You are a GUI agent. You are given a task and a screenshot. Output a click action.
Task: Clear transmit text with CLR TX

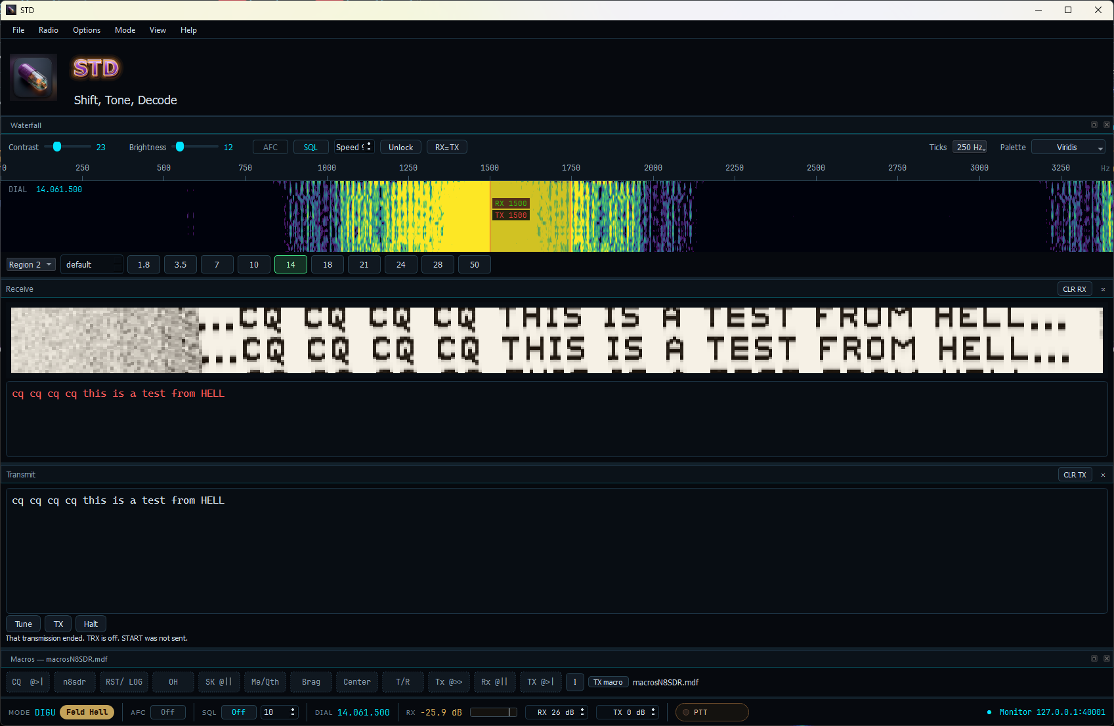pyautogui.click(x=1075, y=475)
